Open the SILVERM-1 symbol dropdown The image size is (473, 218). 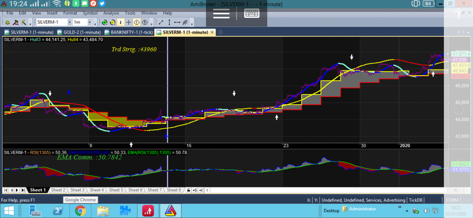pos(70,22)
